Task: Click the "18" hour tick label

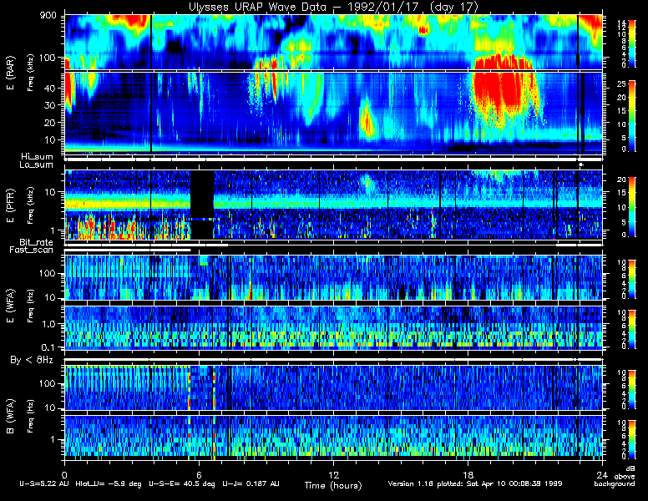Action: click(468, 474)
